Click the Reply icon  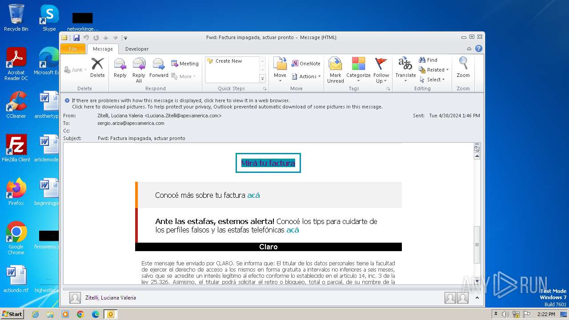pos(120,68)
